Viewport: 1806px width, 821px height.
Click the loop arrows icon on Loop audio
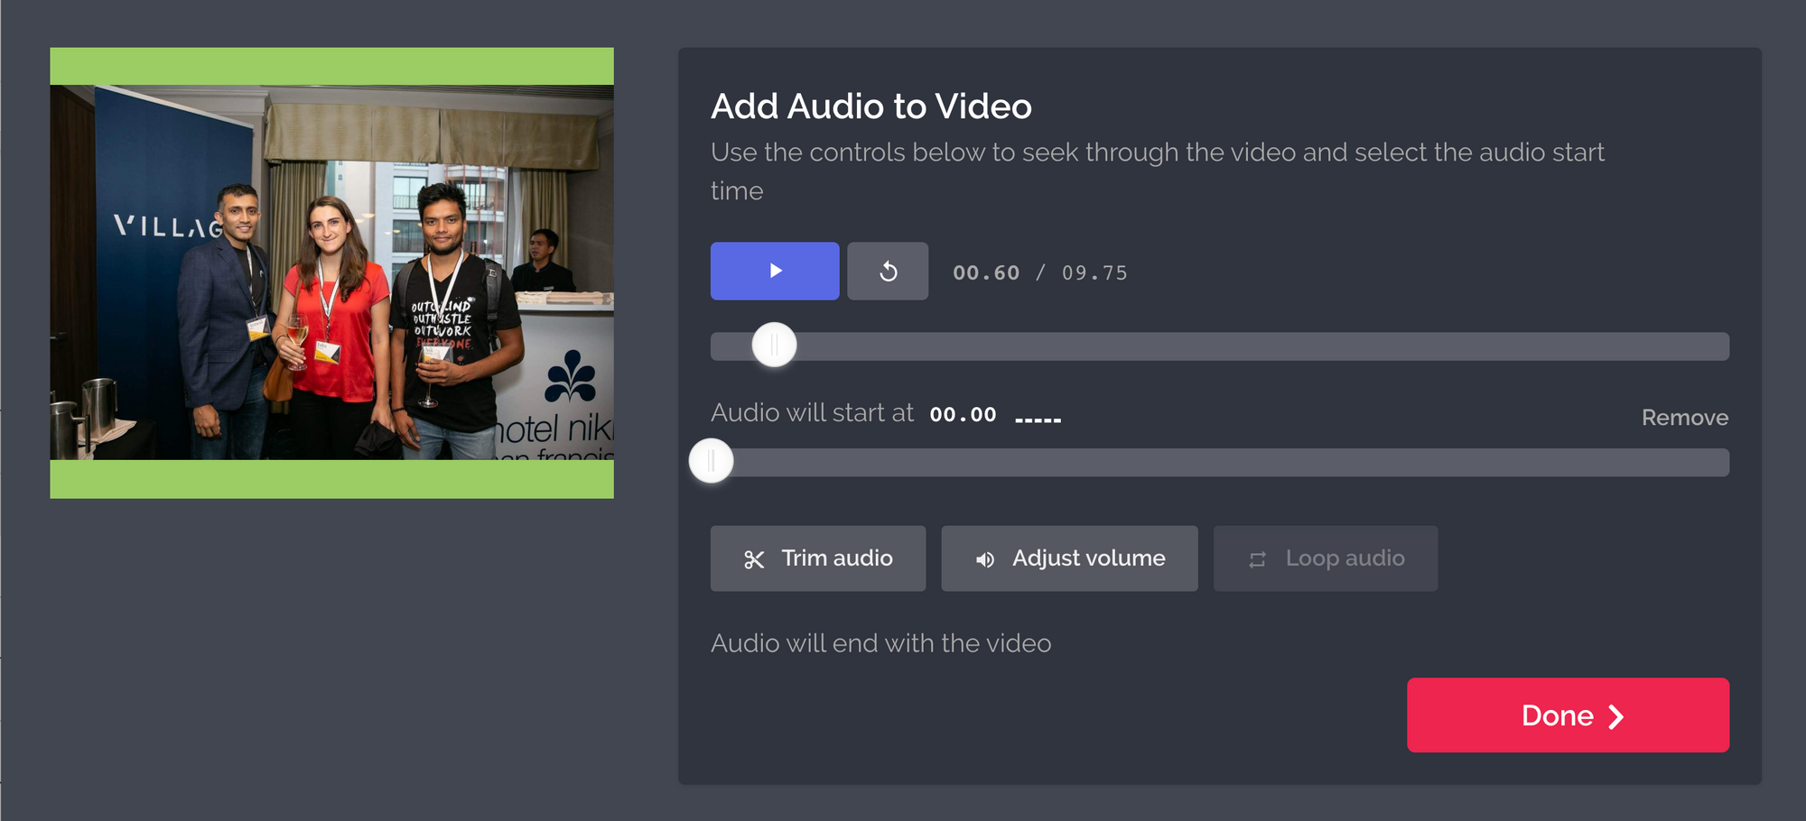(x=1257, y=559)
